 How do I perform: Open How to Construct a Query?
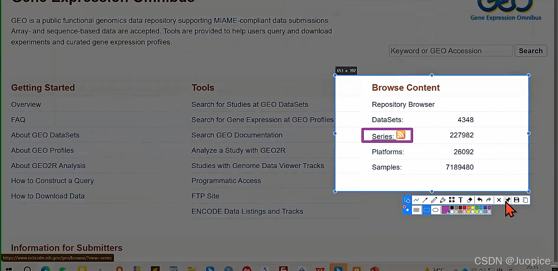(52, 181)
